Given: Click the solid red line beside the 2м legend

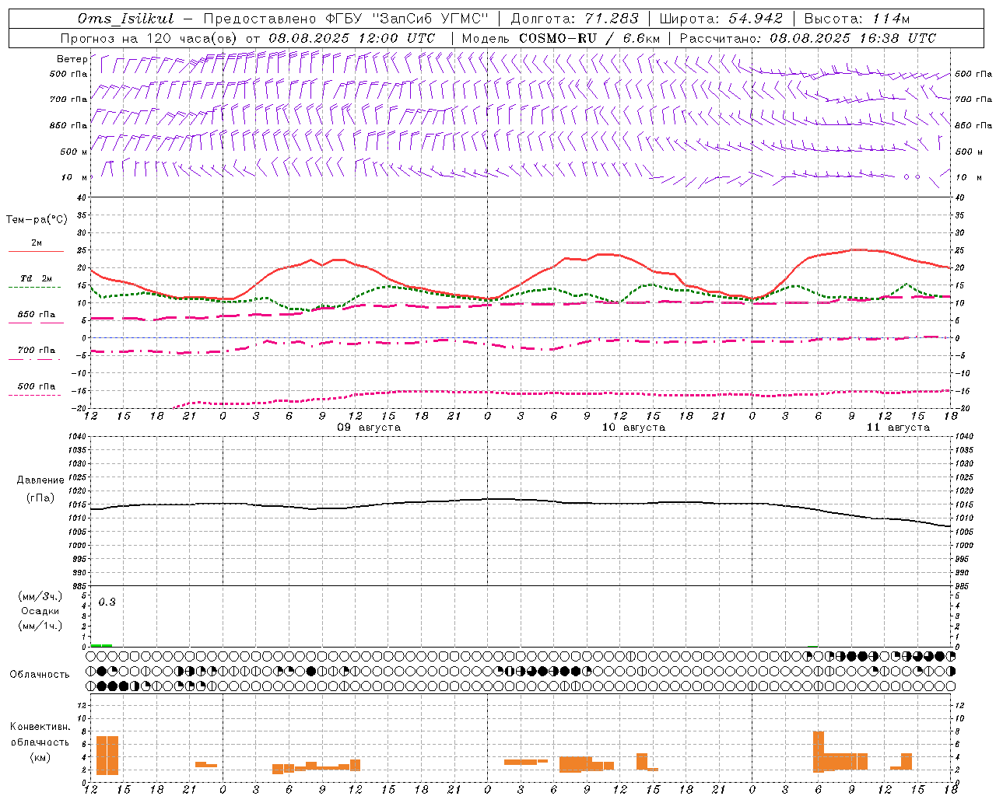Looking at the screenshot, I should tap(36, 251).
